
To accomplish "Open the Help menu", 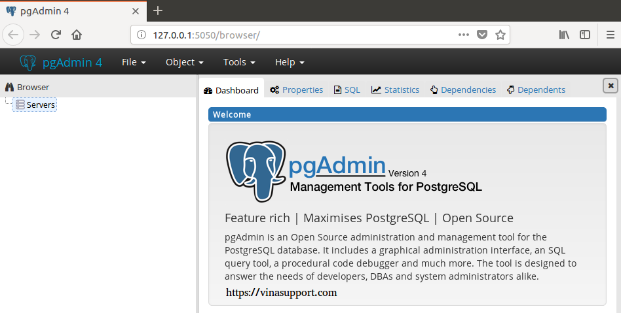I will pos(290,62).
